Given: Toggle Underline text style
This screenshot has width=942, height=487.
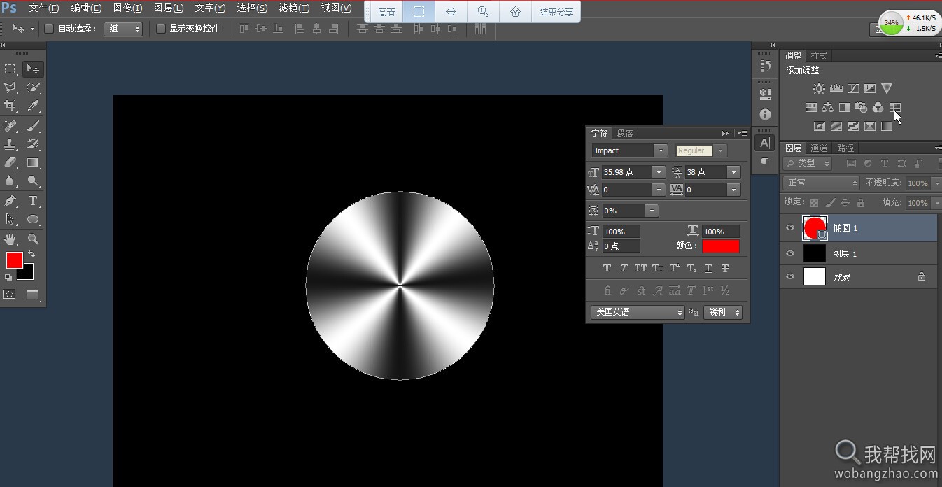Looking at the screenshot, I should (708, 268).
